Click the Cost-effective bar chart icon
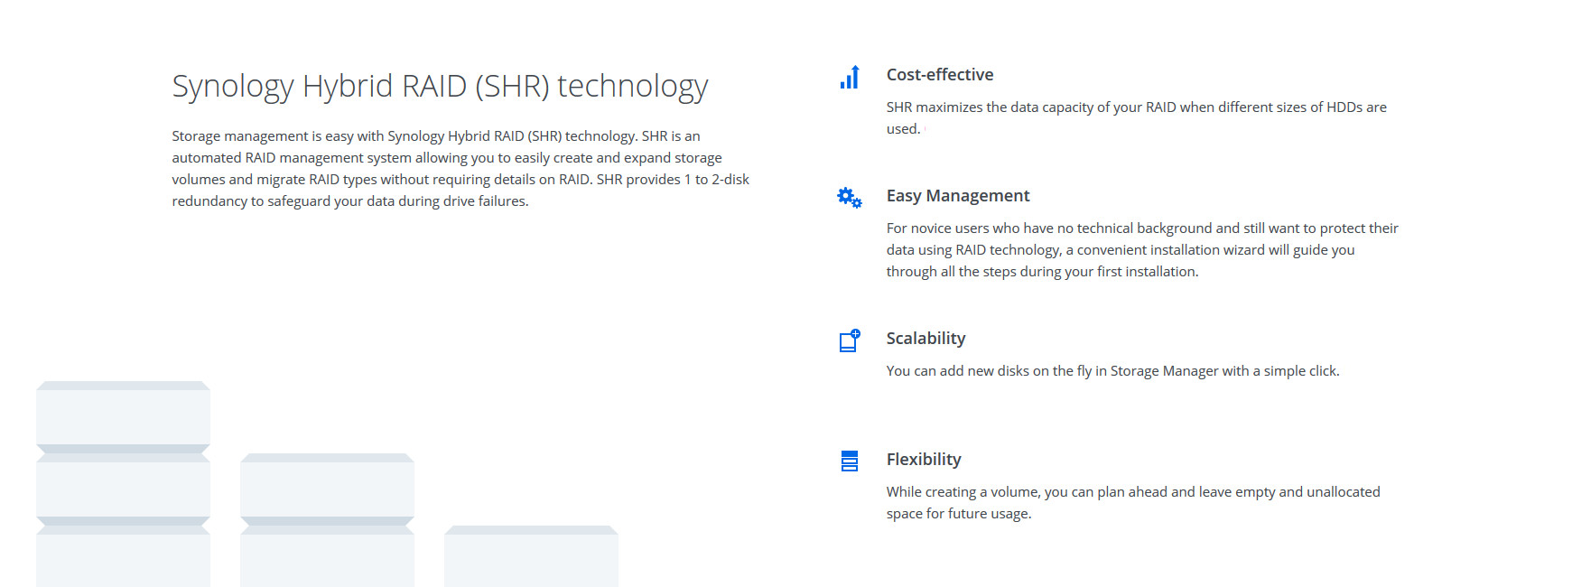The height and width of the screenshot is (587, 1572). point(850,77)
